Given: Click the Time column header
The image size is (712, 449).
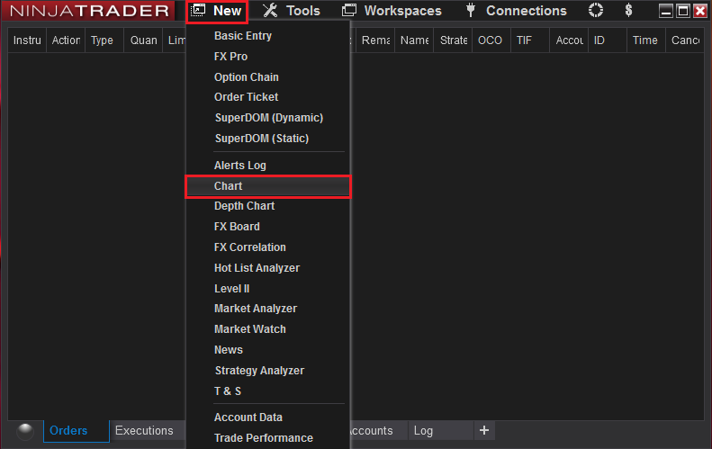Looking at the screenshot, I should click(x=646, y=40).
